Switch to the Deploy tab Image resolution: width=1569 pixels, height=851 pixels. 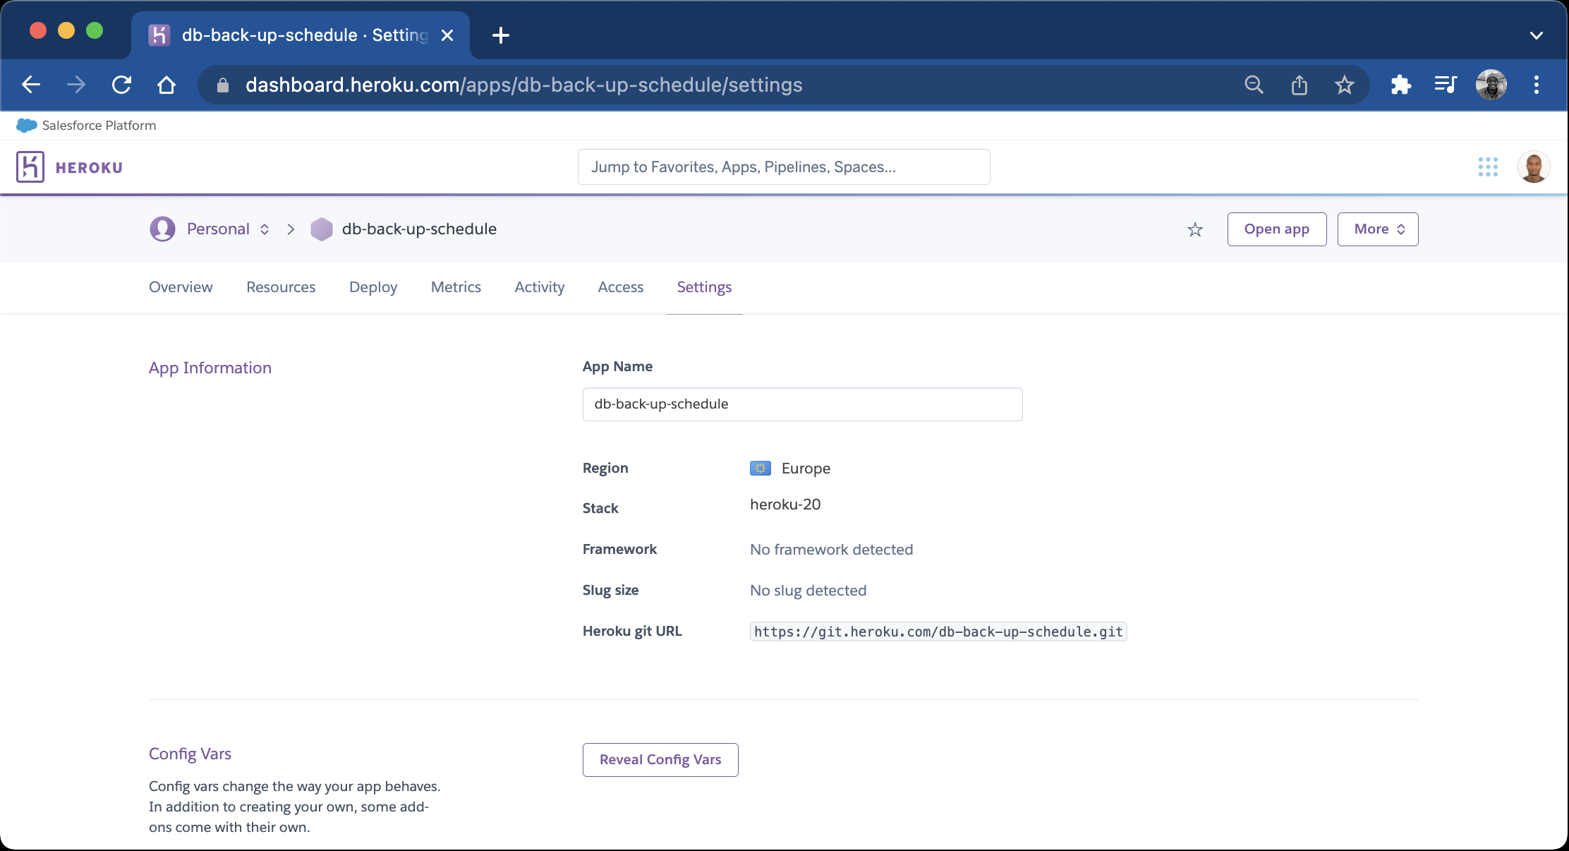(372, 287)
